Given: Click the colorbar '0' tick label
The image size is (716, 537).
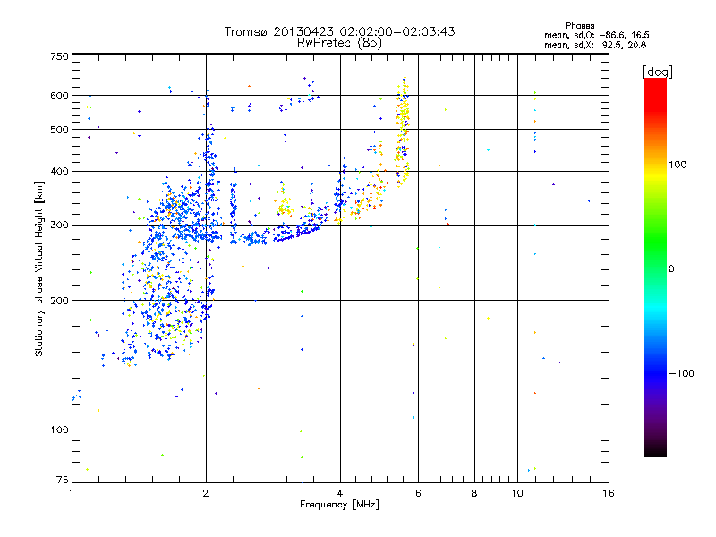Looking at the screenshot, I should pos(671,268).
